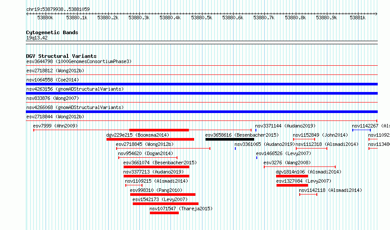Click the ruler's right-end arrowhead

tap(376, 14)
